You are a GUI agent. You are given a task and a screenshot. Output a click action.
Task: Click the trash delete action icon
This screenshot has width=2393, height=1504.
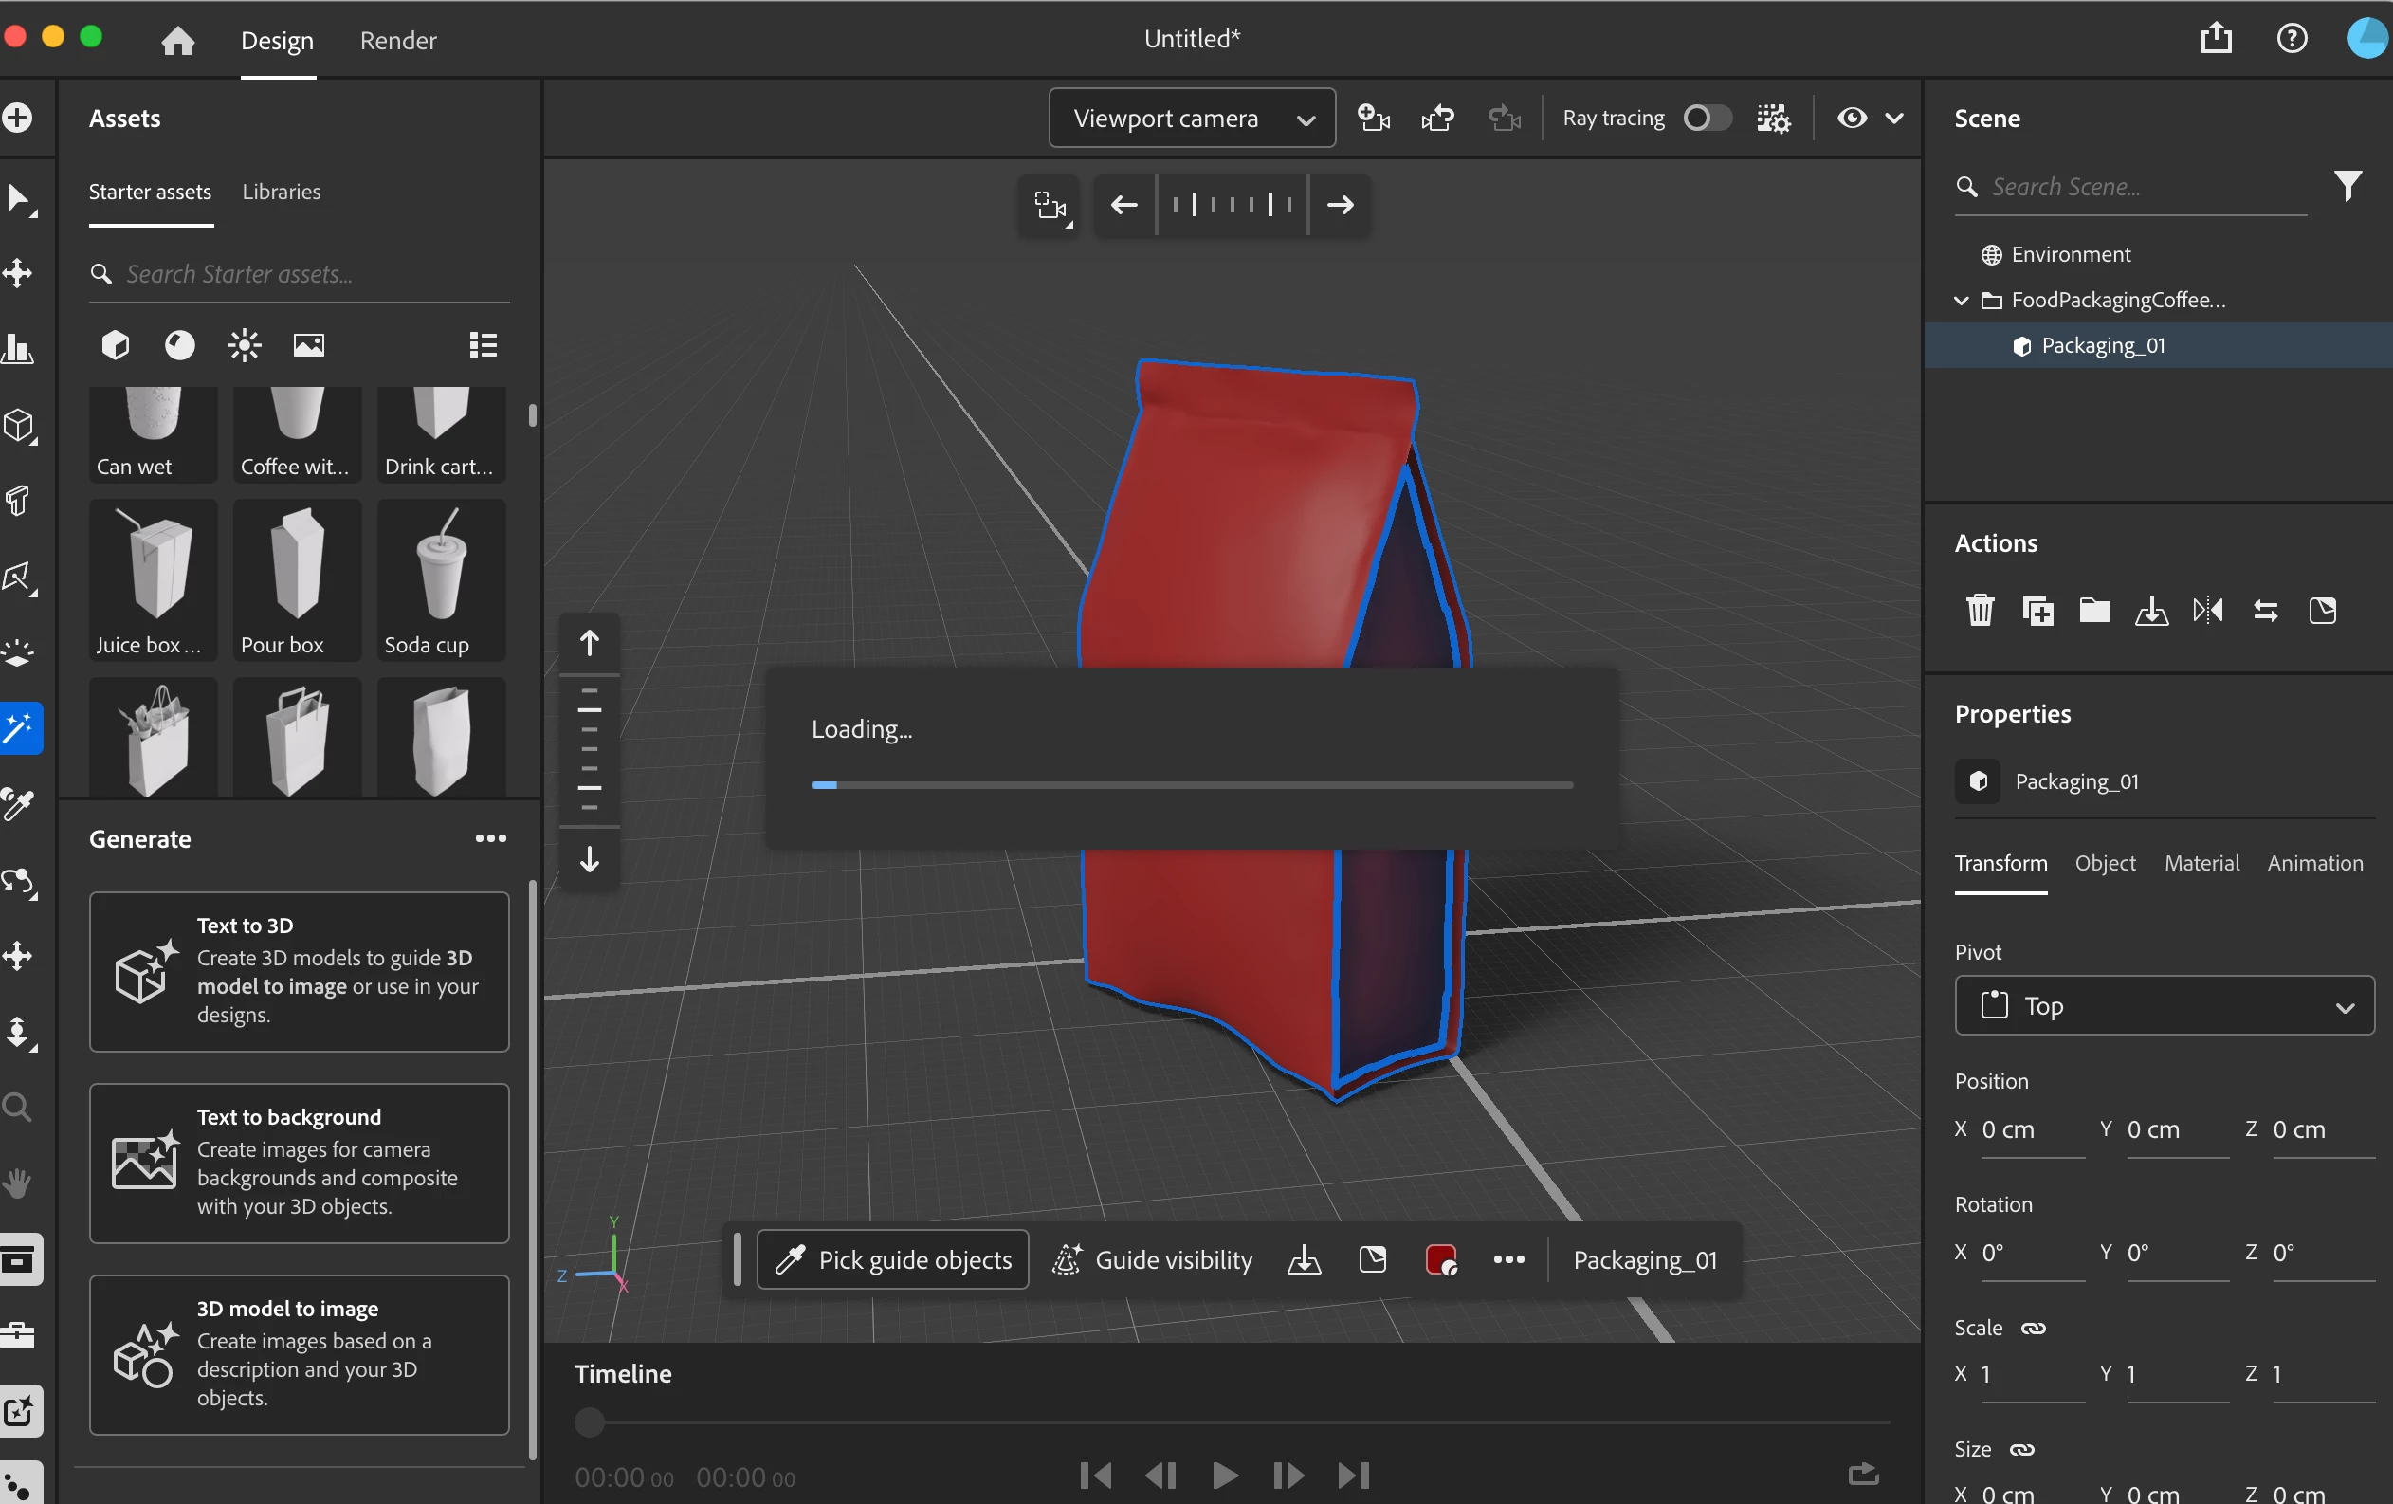coord(1979,610)
